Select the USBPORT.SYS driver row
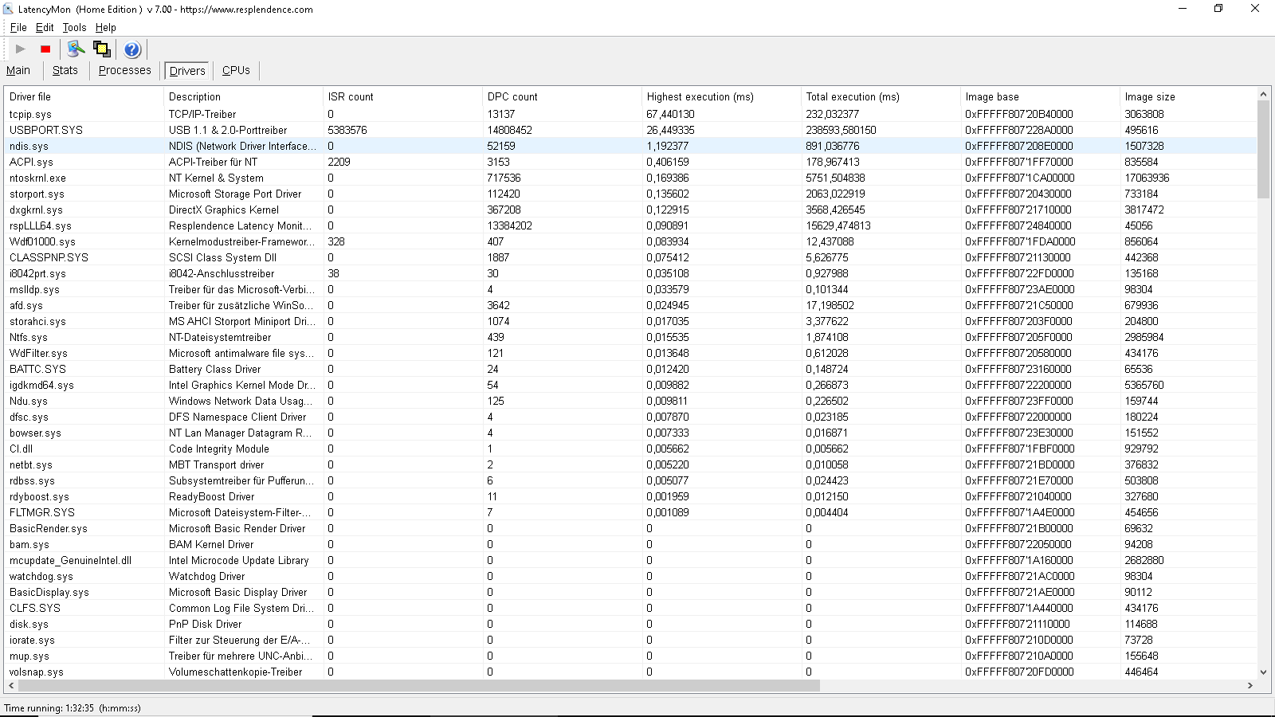Screen dimensions: 1275x717 (630, 130)
